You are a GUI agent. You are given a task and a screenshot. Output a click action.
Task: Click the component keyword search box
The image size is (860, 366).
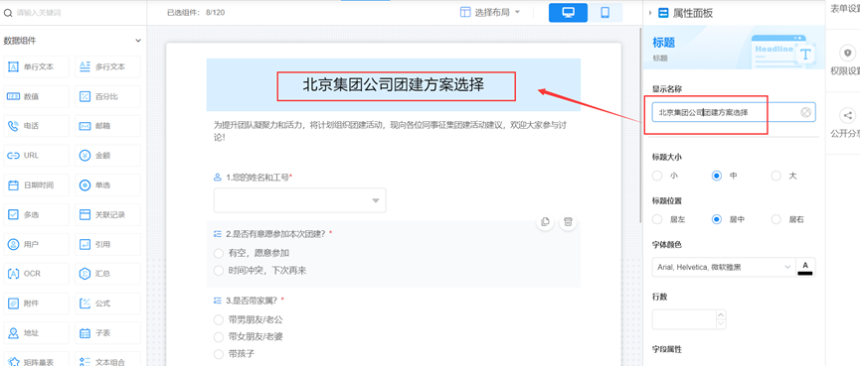click(x=74, y=12)
